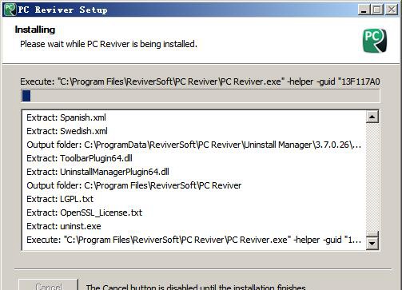Minimize the PC Reviver Setup window
The height and width of the screenshot is (290, 402).
(364, 10)
